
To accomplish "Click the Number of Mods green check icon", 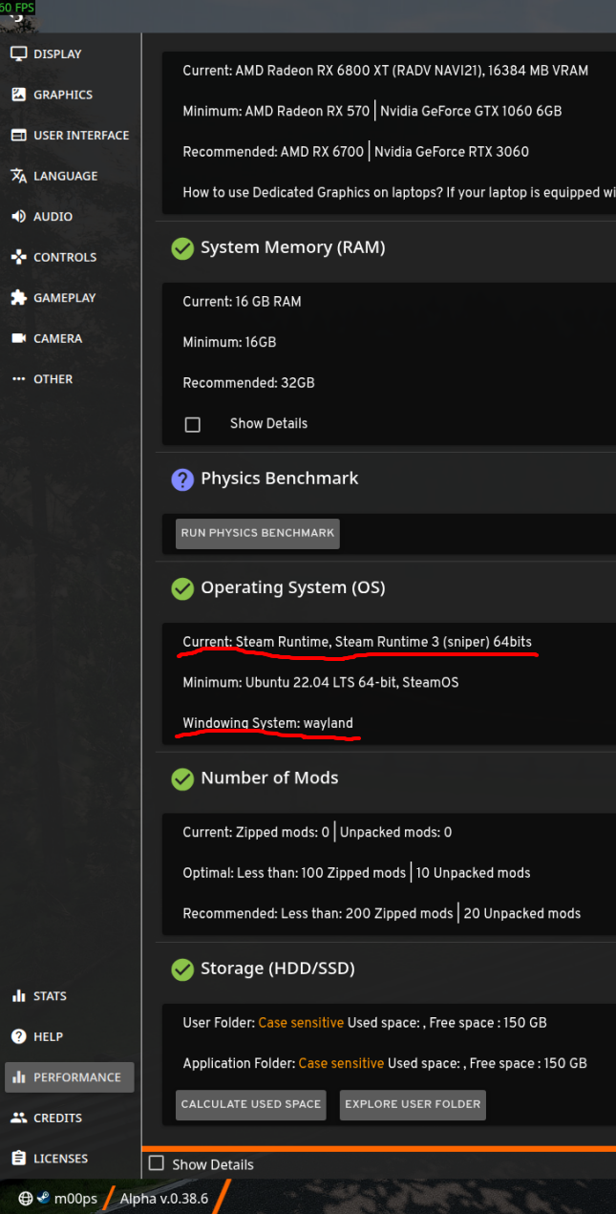I will (x=182, y=778).
